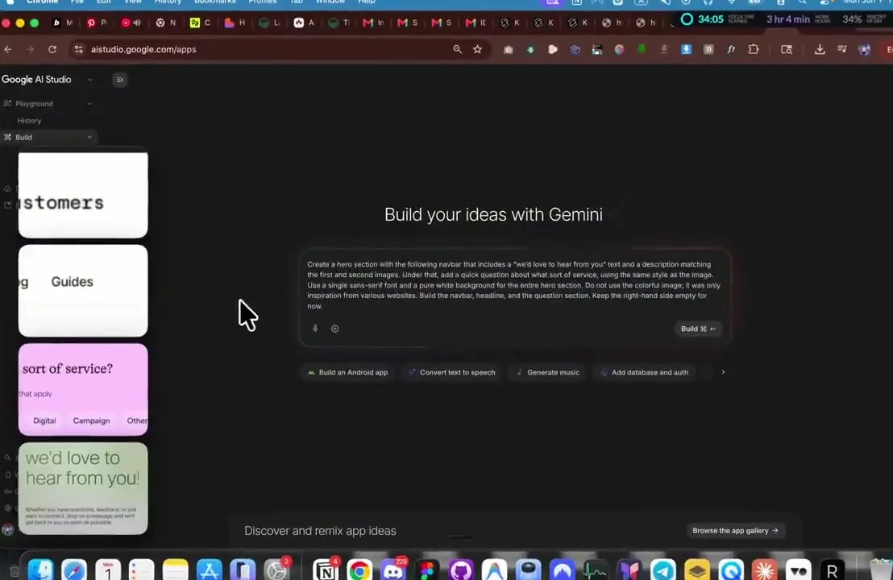893x580 pixels.
Task: Open the Bookmarks menu
Action: click(x=214, y=2)
